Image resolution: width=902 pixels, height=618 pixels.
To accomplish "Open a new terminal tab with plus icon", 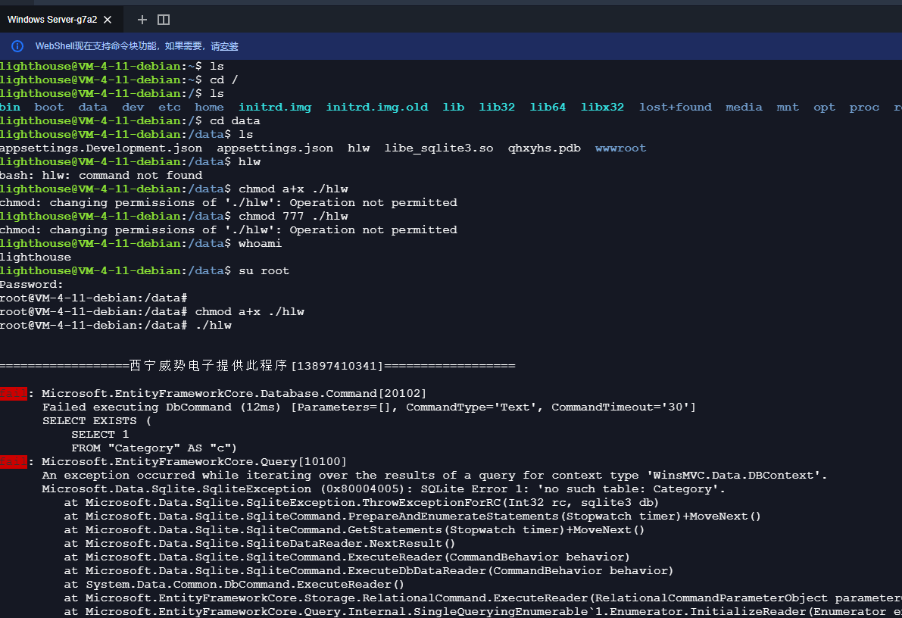I will [142, 20].
